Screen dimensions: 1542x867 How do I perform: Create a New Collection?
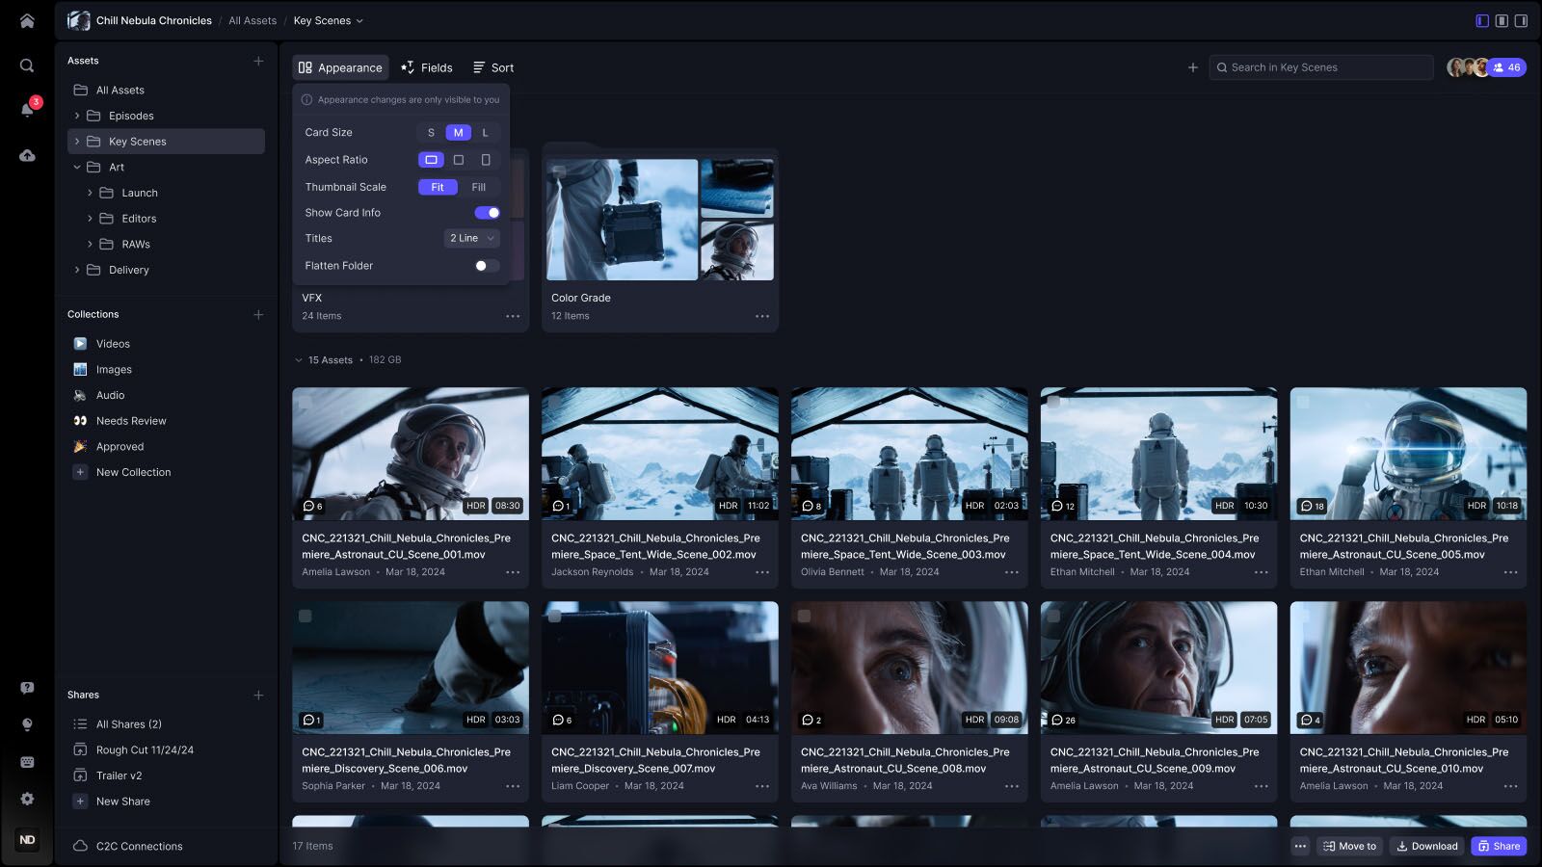(x=133, y=472)
